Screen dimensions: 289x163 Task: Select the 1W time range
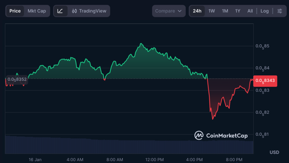(212, 11)
